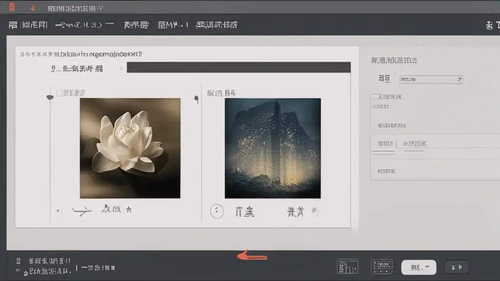Image resolution: width=500 pixels, height=281 pixels.
Task: Click the round dot below the skyscraper image
Action: tap(314, 210)
